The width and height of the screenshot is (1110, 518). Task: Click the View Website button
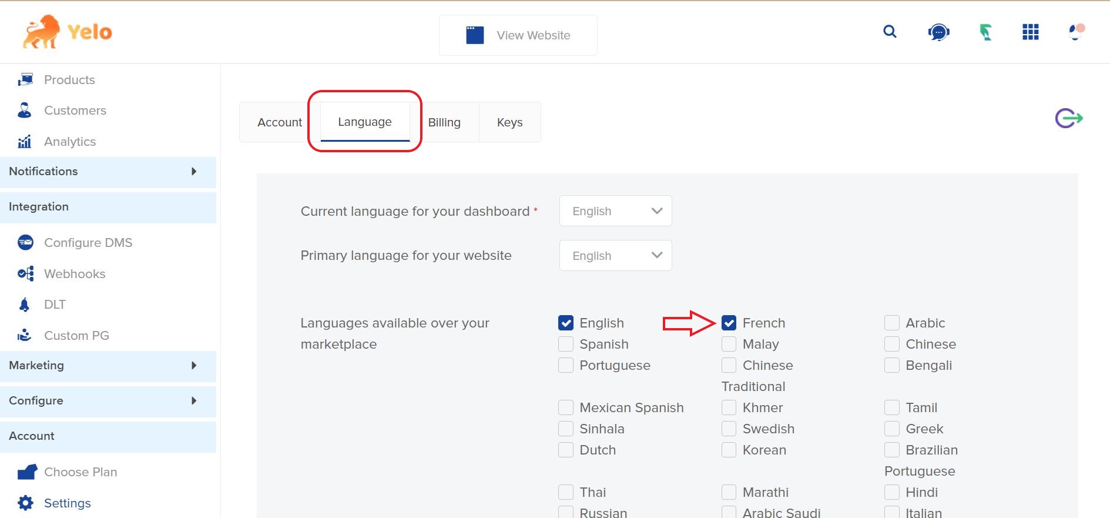coord(518,35)
